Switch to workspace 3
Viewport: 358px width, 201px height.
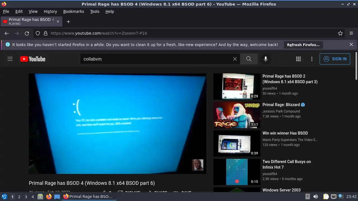(26, 197)
